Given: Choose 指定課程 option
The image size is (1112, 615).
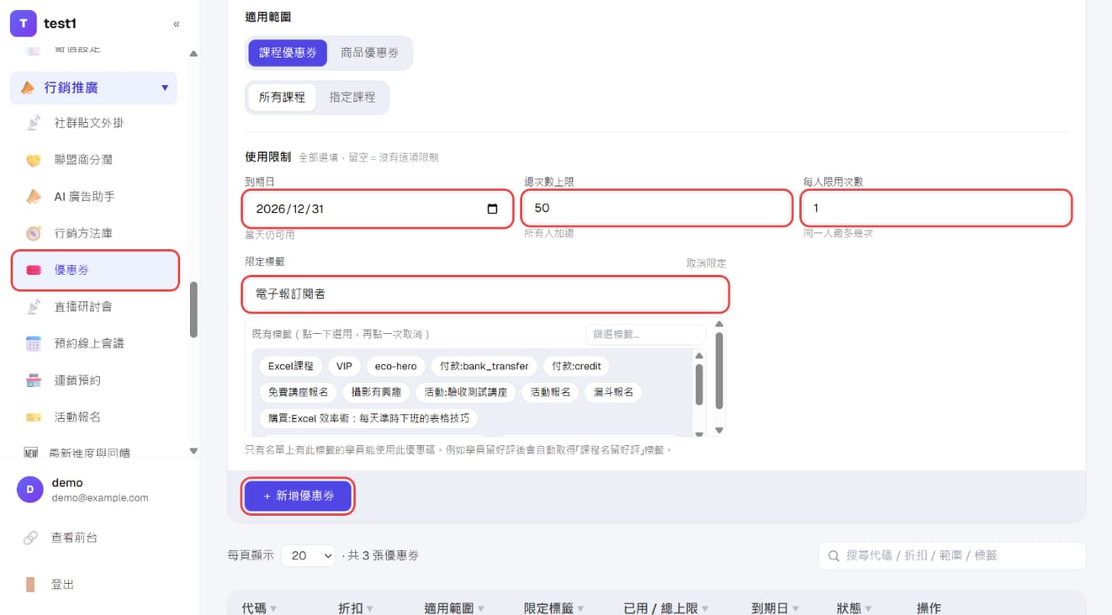Looking at the screenshot, I should point(352,97).
